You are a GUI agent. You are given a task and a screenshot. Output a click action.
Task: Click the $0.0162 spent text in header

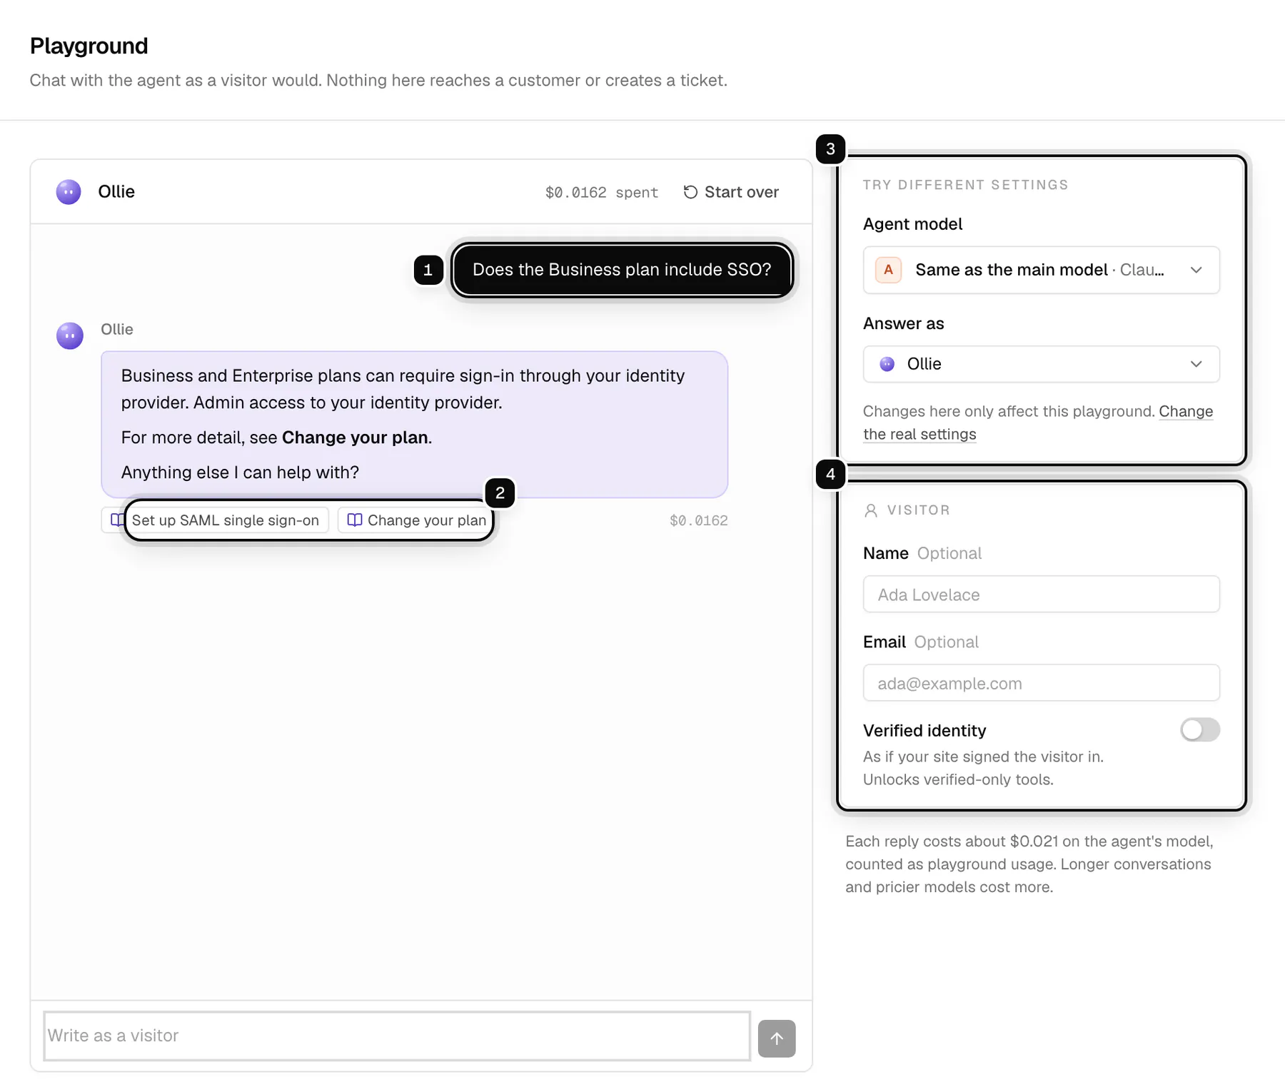tap(601, 192)
